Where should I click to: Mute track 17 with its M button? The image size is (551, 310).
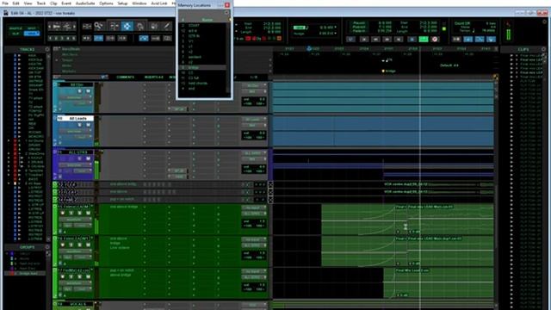[x=88, y=276]
